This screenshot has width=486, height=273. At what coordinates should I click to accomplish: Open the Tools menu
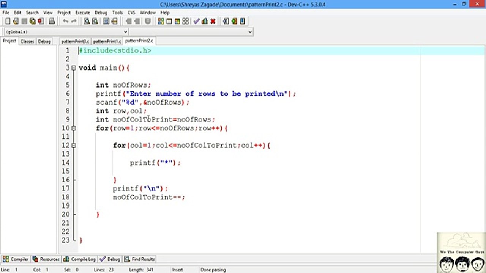coord(117,13)
